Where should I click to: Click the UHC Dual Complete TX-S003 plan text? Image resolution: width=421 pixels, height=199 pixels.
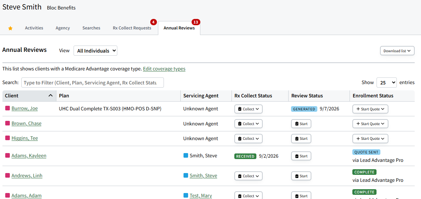click(x=110, y=109)
